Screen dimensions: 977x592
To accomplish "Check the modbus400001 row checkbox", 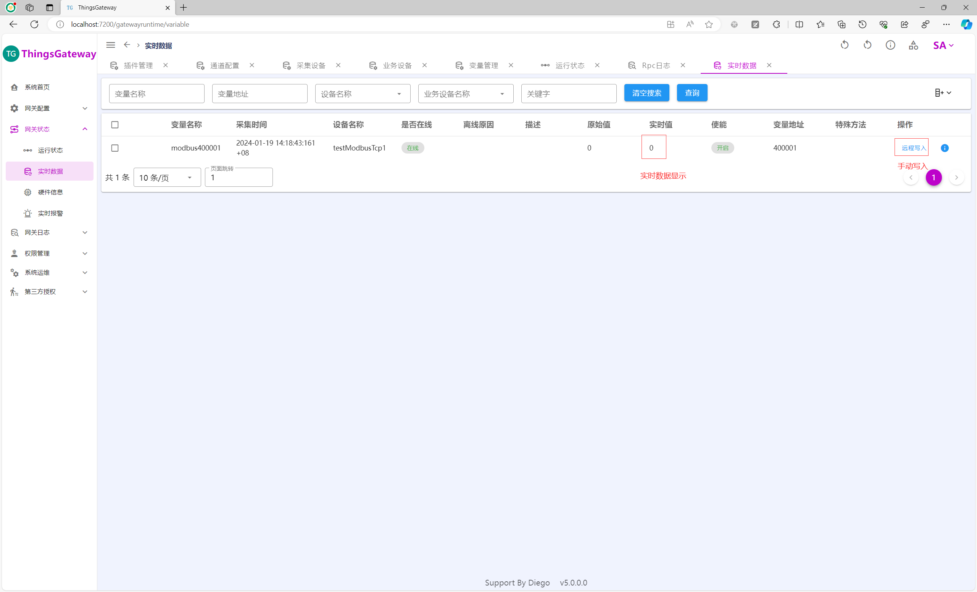I will [115, 148].
